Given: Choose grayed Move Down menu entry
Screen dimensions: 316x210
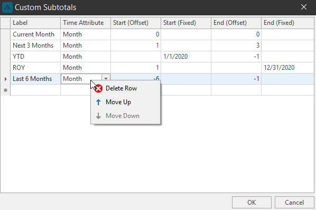Looking at the screenshot, I should 126,116.
